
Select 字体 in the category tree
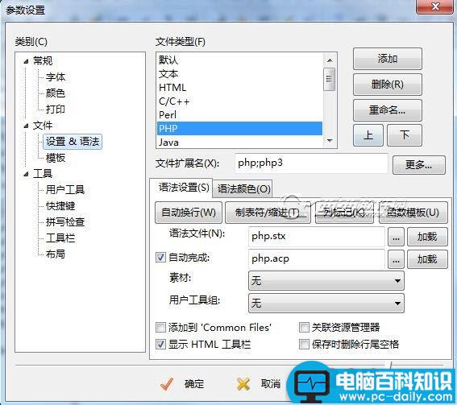click(x=56, y=77)
